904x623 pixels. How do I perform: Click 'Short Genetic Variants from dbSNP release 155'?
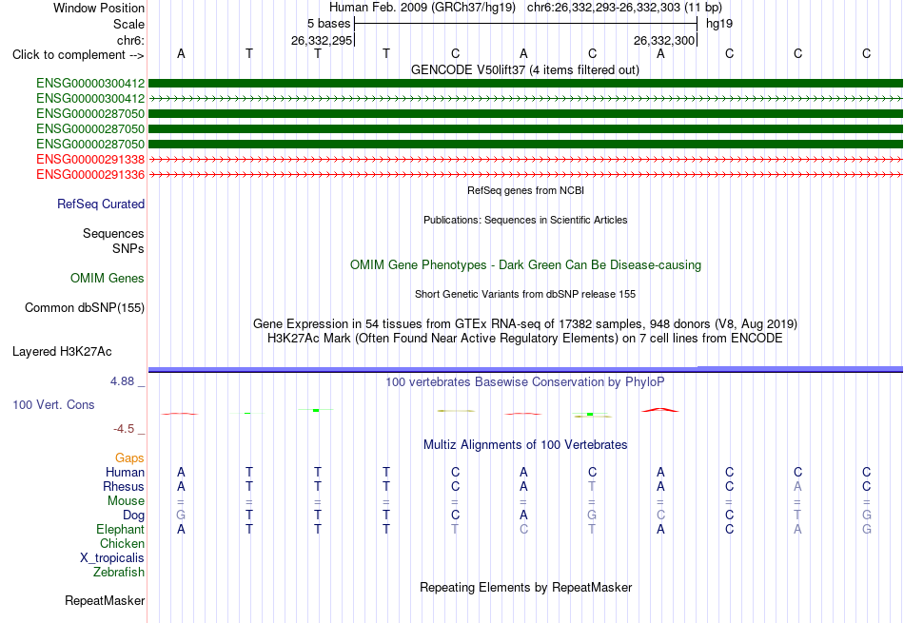[x=525, y=295]
